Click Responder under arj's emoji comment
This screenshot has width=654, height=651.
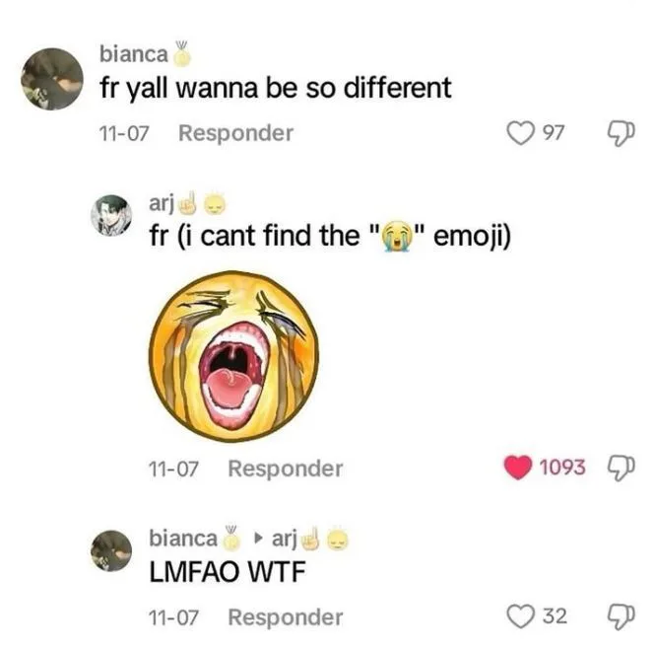[286, 469]
